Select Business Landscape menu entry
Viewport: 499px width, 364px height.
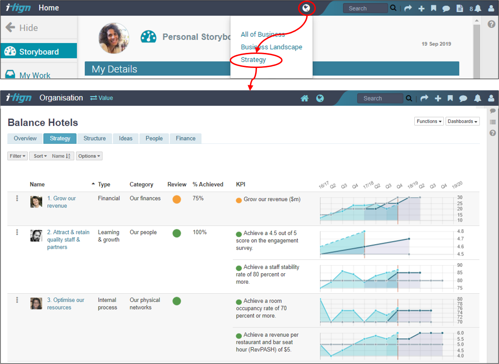point(272,47)
